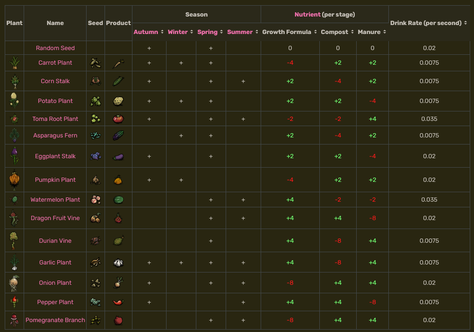Click the pomegranate product icon
Viewport: 474px width, 332px height.
coord(118,320)
